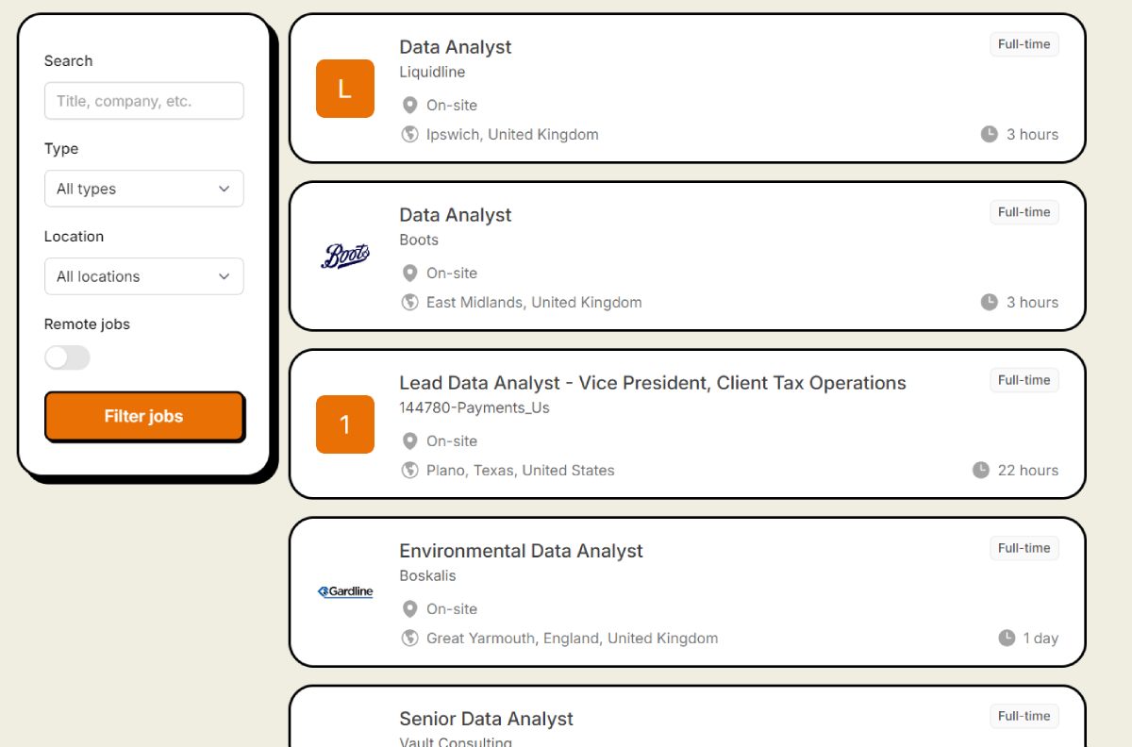The image size is (1132, 747).
Task: Click the orange Liquidline 'L' logo
Action: [345, 89]
